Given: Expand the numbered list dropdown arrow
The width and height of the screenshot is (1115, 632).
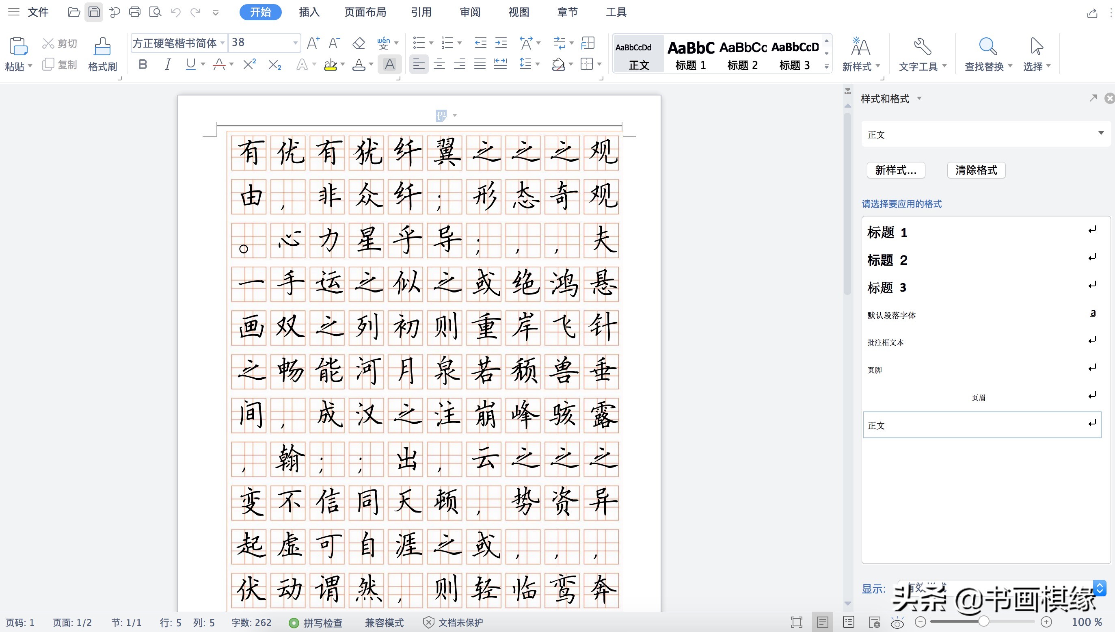Looking at the screenshot, I should [460, 43].
